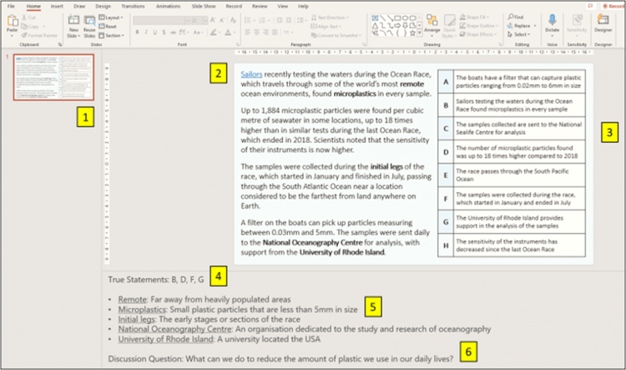Pick the triangle shape in Drawing gallery
The image size is (626, 370).
click(375, 26)
